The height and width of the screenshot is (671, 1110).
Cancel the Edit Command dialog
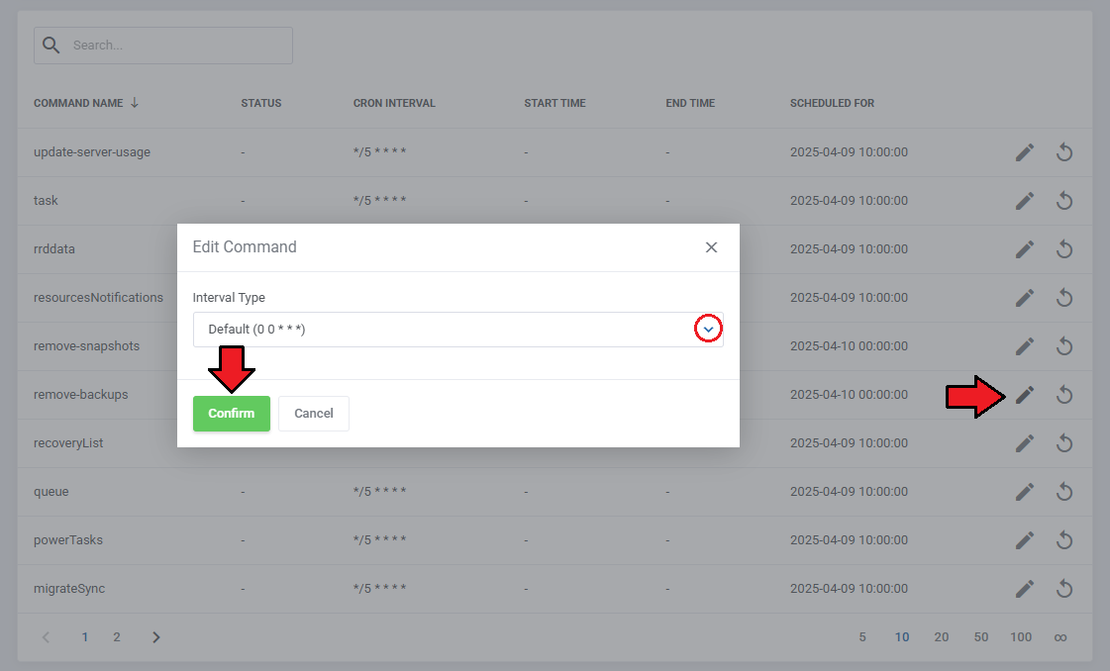point(314,414)
